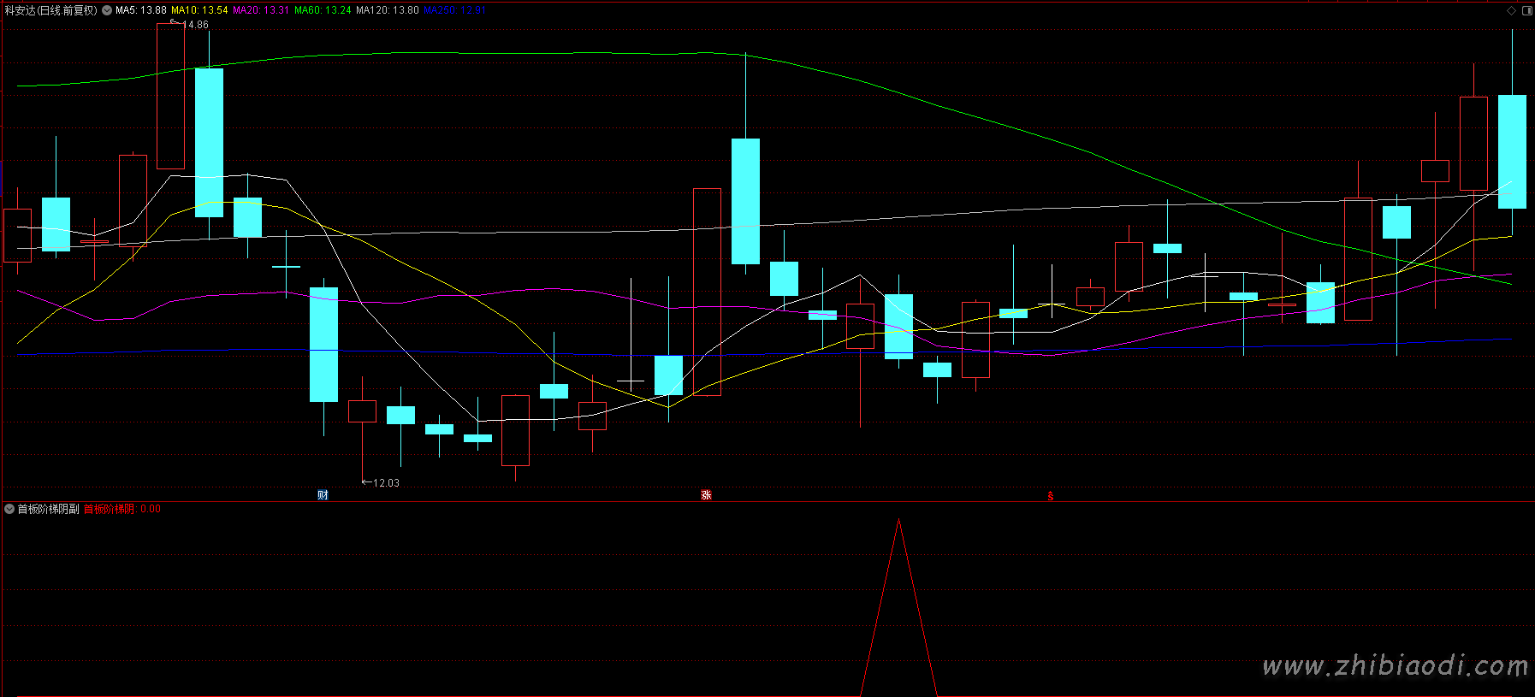Screen dimensions: 1535x697
Task: Expand the main chart indicator dropdown arrow
Action: [107, 10]
